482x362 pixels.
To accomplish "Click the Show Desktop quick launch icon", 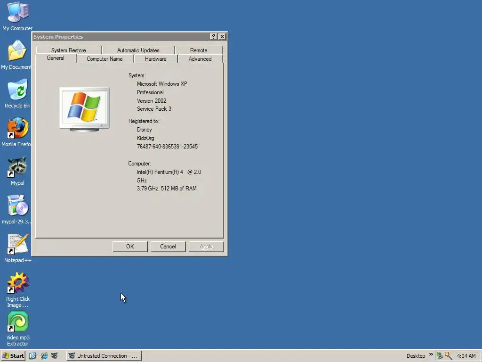I will coord(32,356).
